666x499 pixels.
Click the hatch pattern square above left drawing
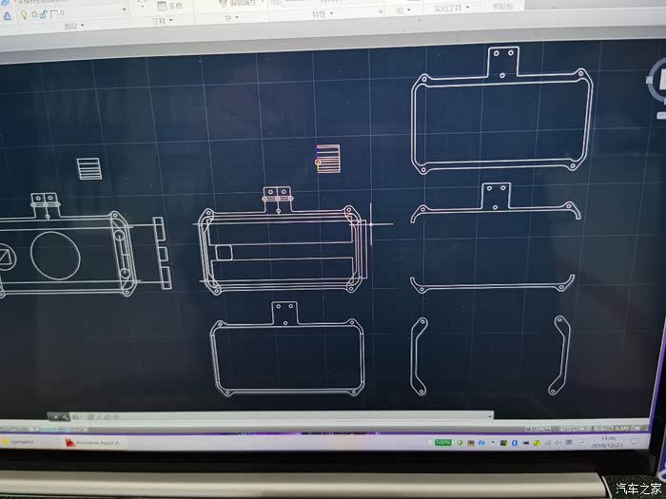[x=89, y=168]
